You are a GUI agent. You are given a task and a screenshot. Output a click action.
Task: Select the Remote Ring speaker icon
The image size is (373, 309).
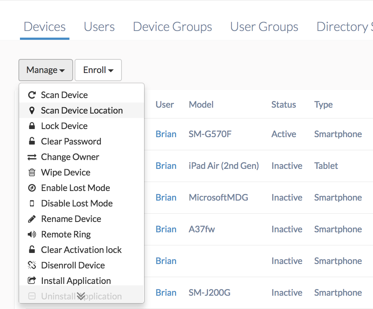click(31, 234)
